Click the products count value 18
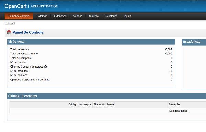Screen dimensions: 206x132 [x=171, y=71]
